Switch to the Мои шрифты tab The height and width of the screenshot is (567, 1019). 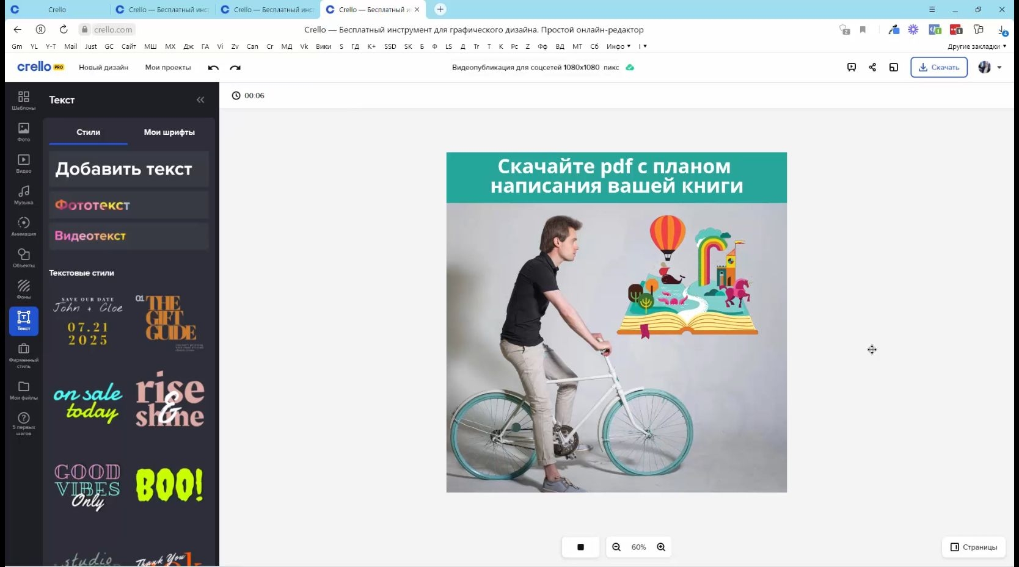pos(169,132)
